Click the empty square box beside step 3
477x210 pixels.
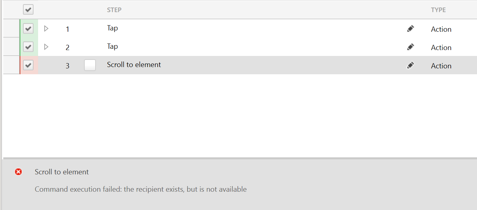tap(90, 65)
